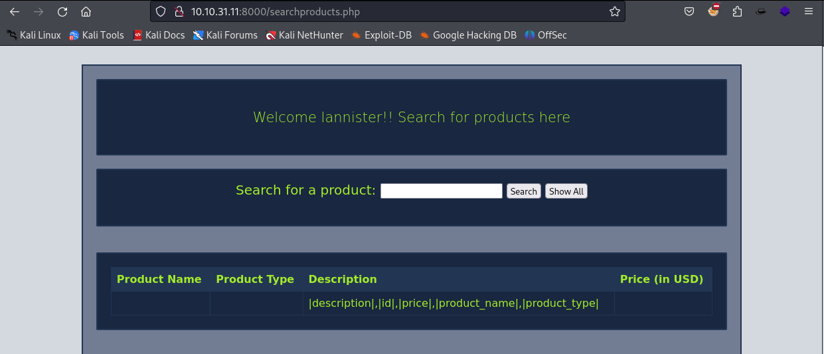Open the Firefox hamburger menu
Screen dimensions: 824x354
(x=809, y=11)
